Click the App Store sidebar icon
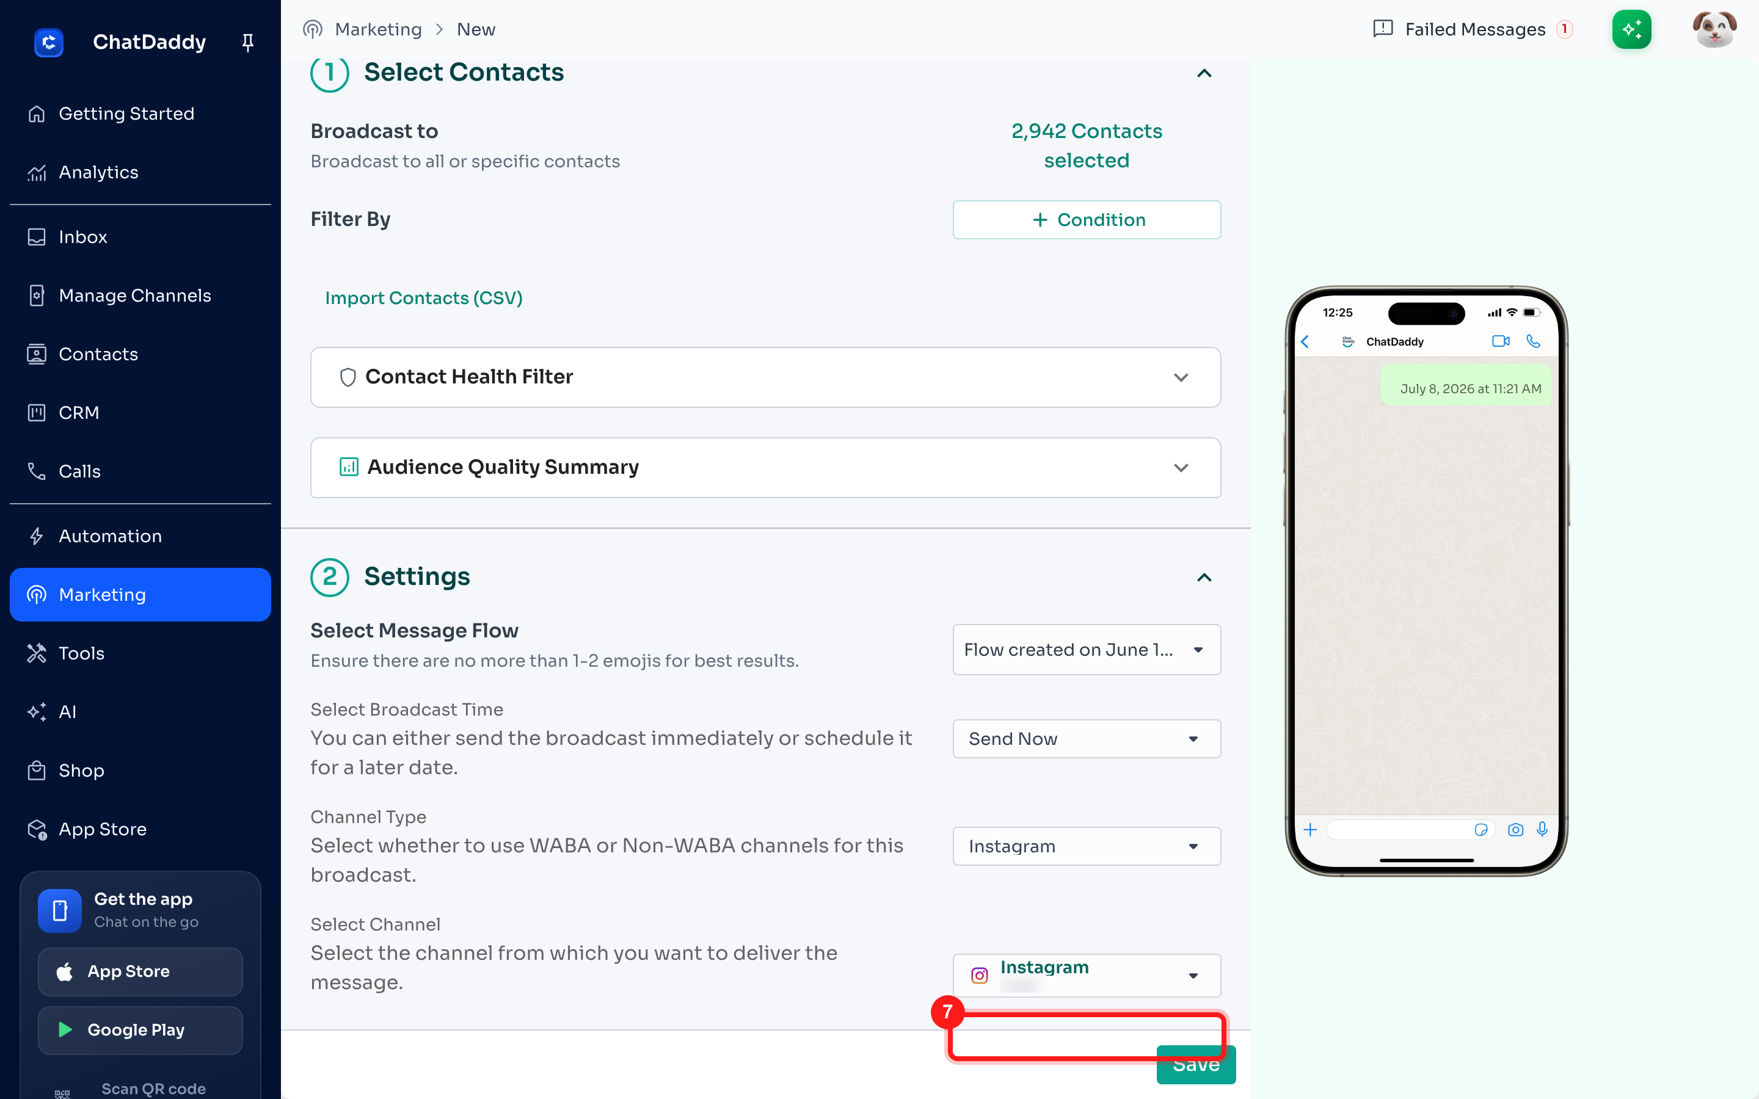Viewport: 1759px width, 1099px height. coord(37,829)
